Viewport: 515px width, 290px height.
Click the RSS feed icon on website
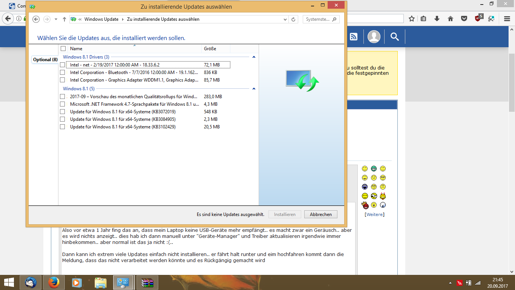(x=354, y=37)
